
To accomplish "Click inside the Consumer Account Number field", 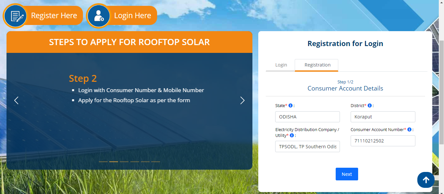I will [383, 140].
